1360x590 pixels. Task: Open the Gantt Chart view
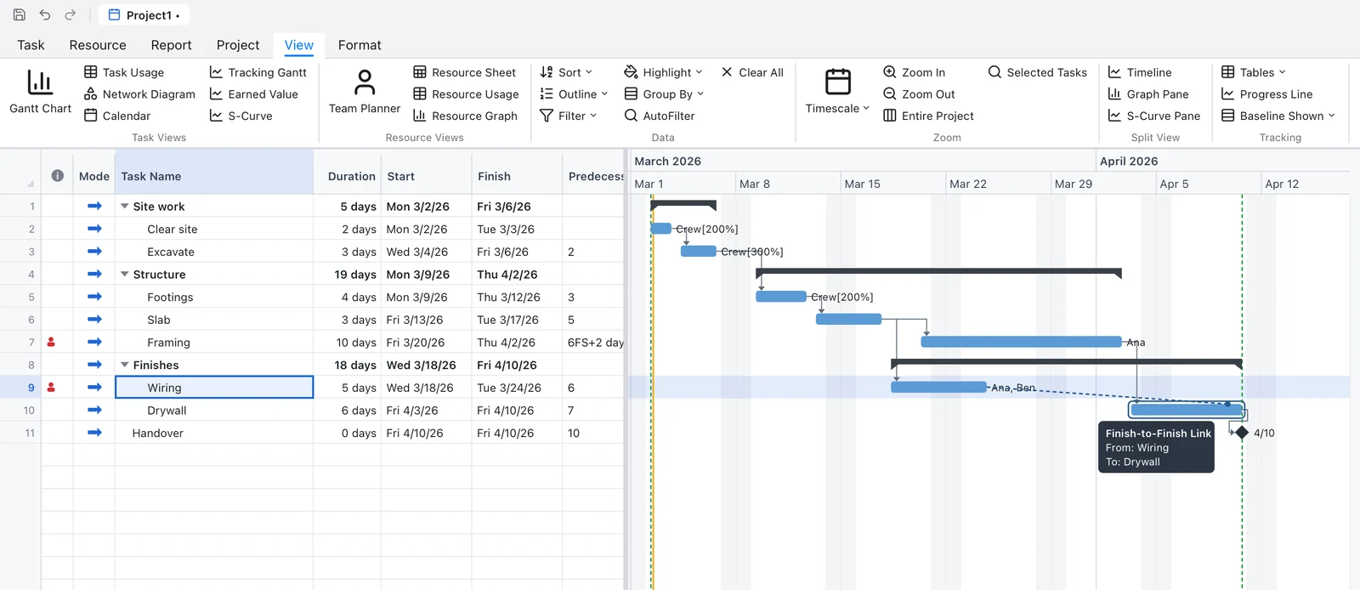(x=40, y=92)
